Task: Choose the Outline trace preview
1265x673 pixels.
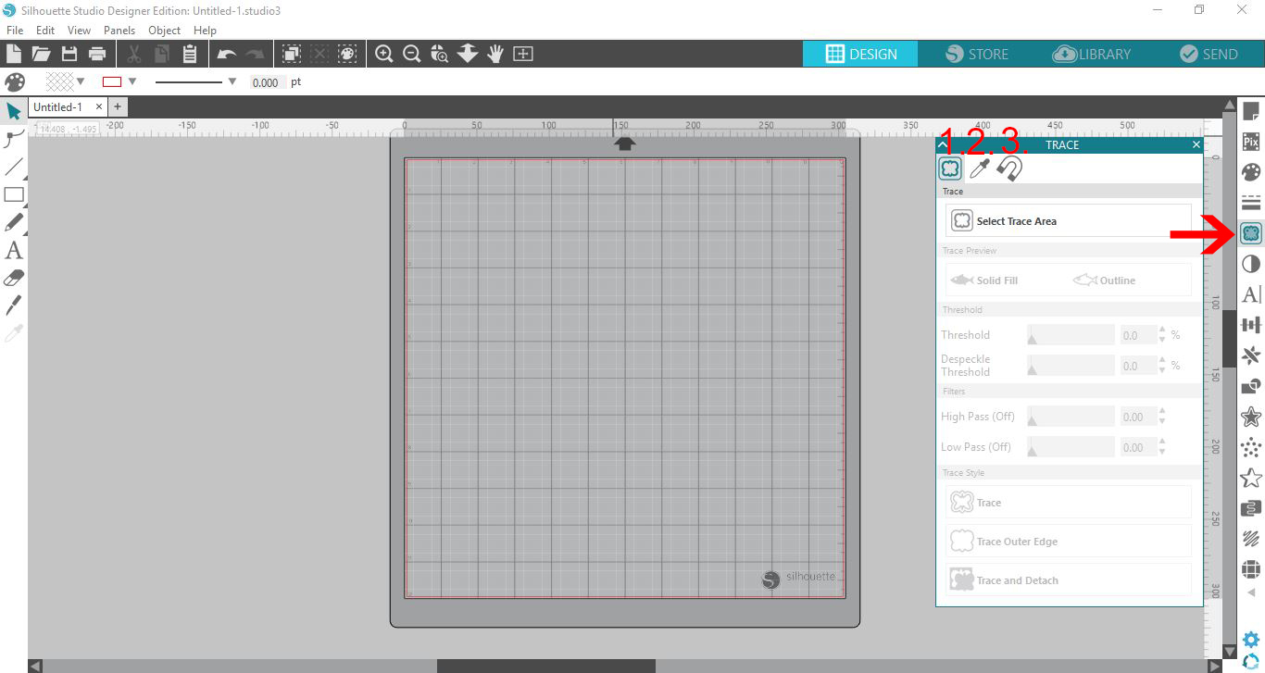Action: [1104, 280]
